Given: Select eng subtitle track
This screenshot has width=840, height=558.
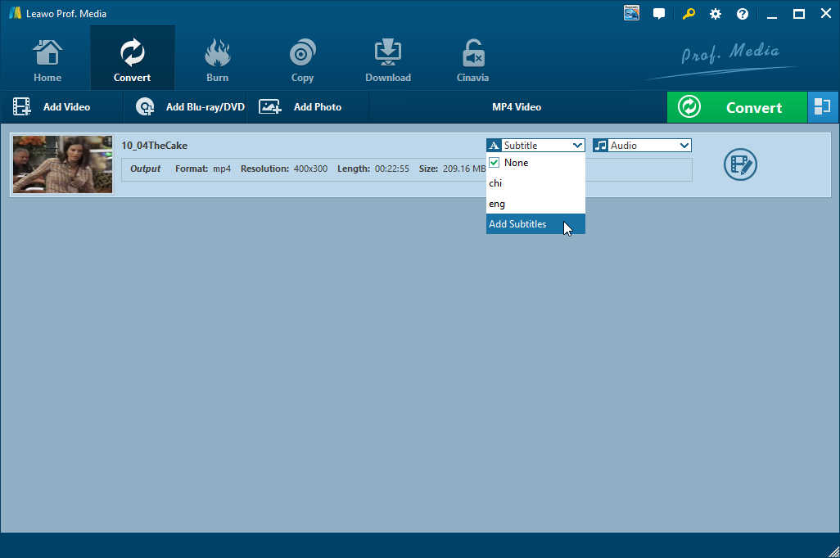Looking at the screenshot, I should tap(535, 204).
